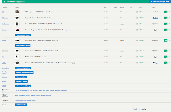
Task: Buy the Corsair Vengeance memory
Action: click(x=166, y=30)
